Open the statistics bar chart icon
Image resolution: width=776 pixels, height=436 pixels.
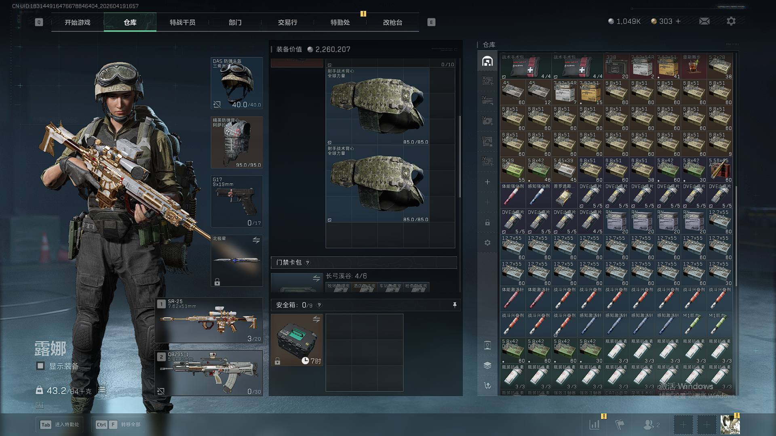(595, 424)
